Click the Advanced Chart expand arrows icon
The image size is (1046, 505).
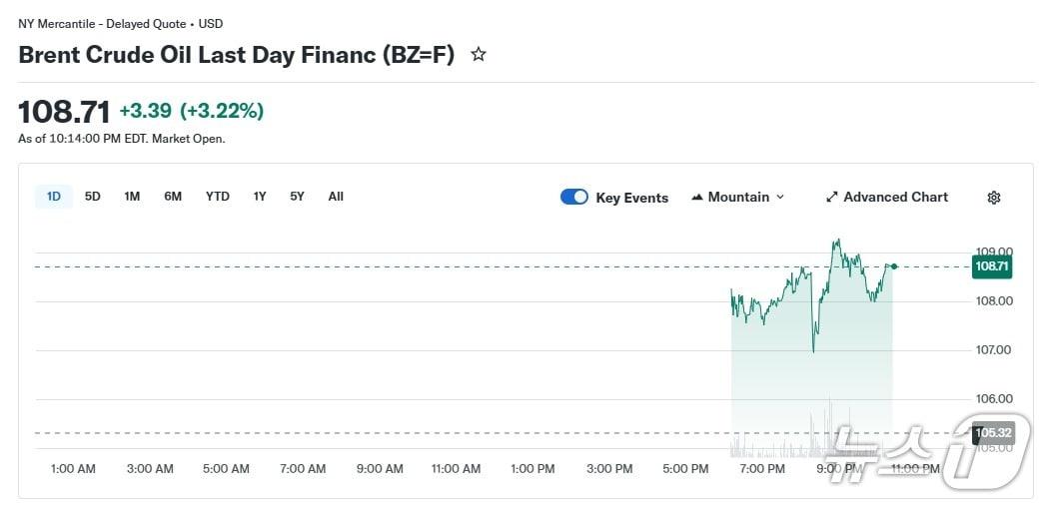point(831,198)
